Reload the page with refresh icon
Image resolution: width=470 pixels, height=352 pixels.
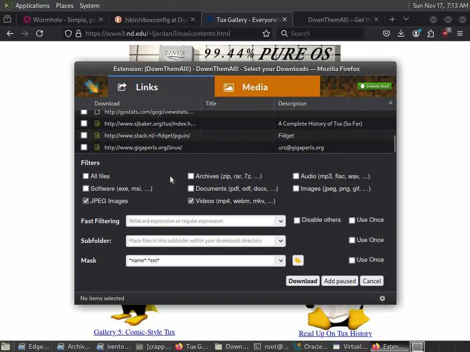[x=39, y=33]
